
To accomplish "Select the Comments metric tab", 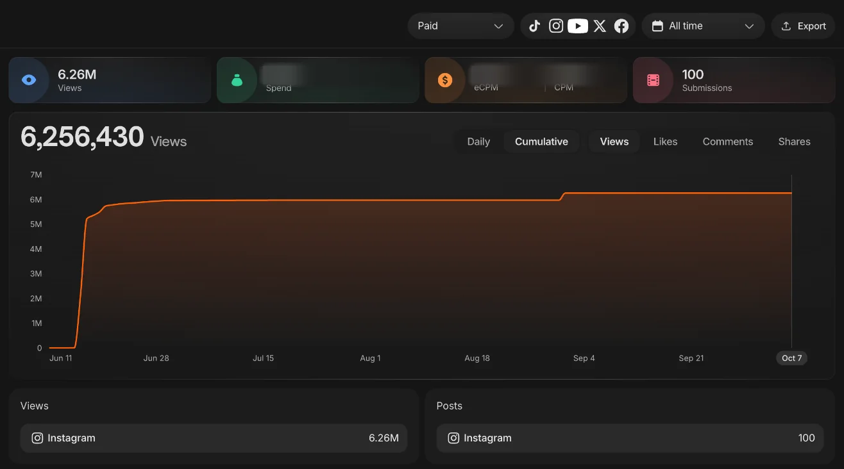I will point(728,142).
